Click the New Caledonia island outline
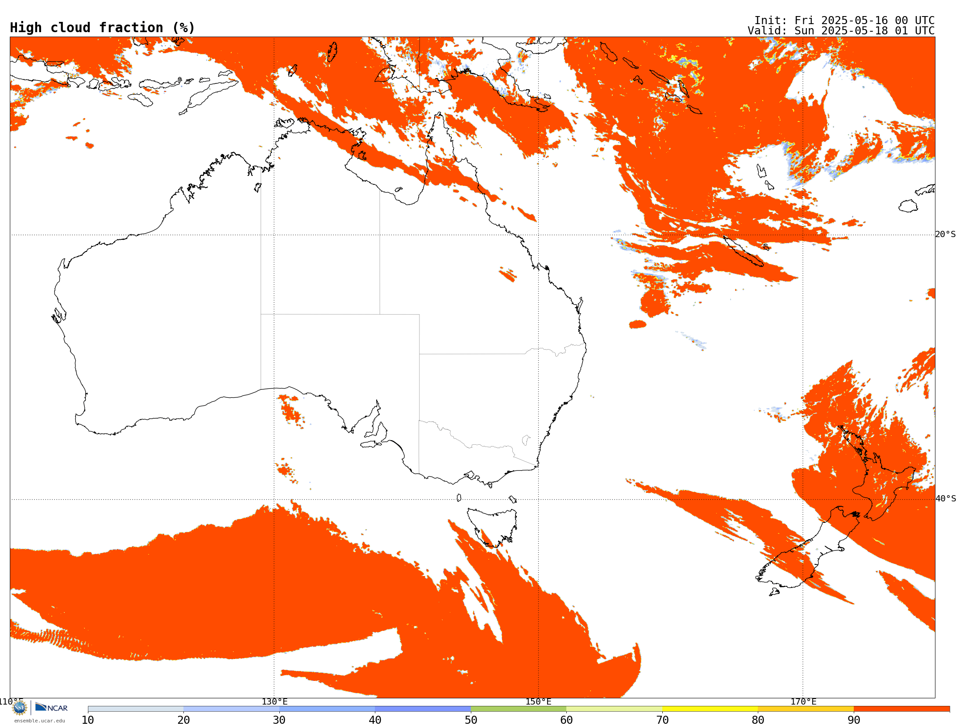This screenshot has width=964, height=726. click(x=743, y=251)
